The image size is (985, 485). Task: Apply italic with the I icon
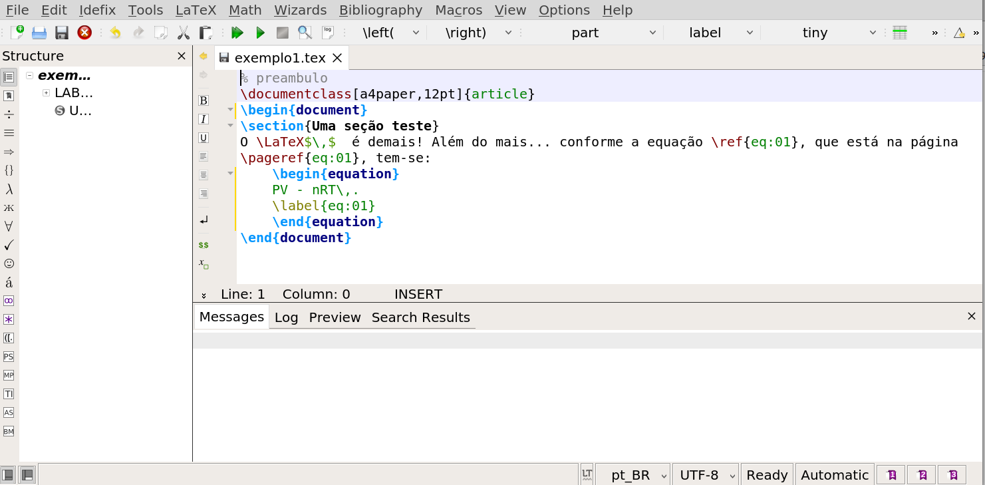point(204,119)
